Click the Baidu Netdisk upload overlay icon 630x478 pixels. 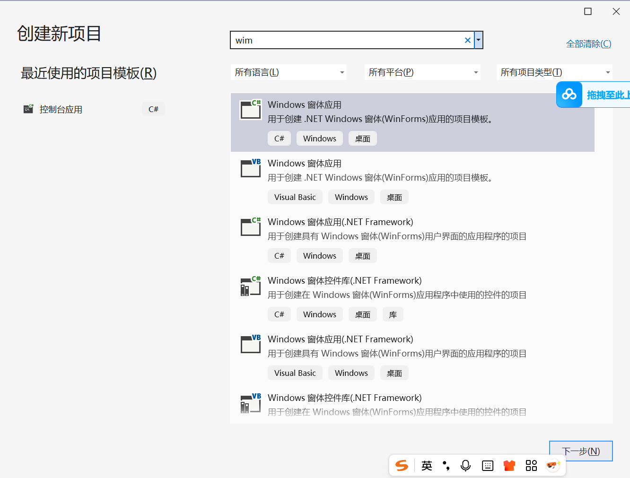point(569,94)
